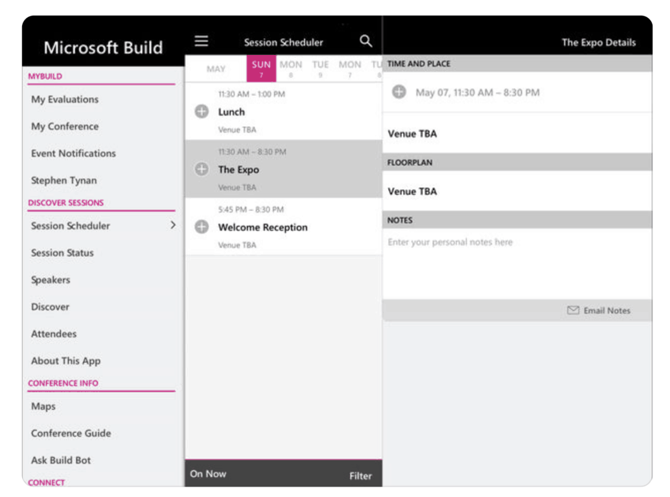The image size is (670, 497).
Task: Click the Email Notes button
Action: point(599,311)
